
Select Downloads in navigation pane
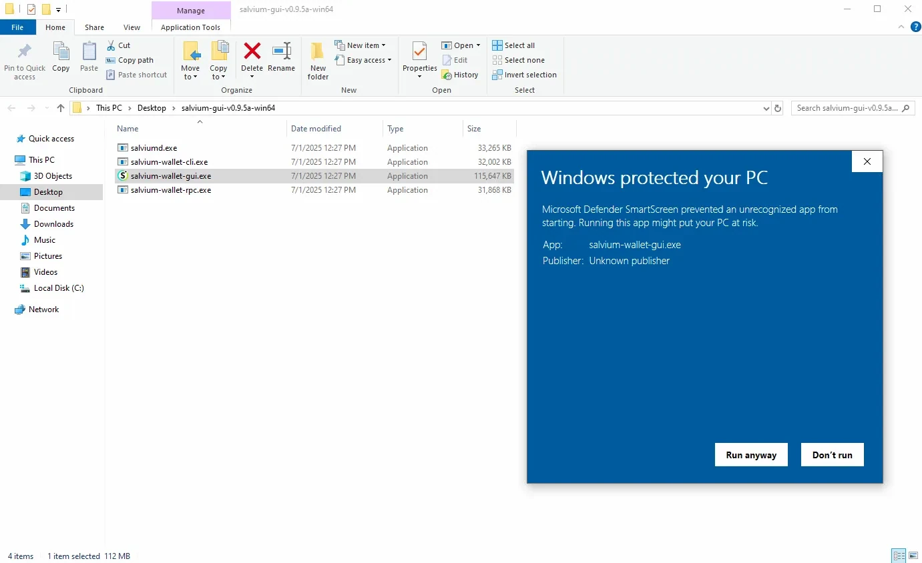pos(53,224)
